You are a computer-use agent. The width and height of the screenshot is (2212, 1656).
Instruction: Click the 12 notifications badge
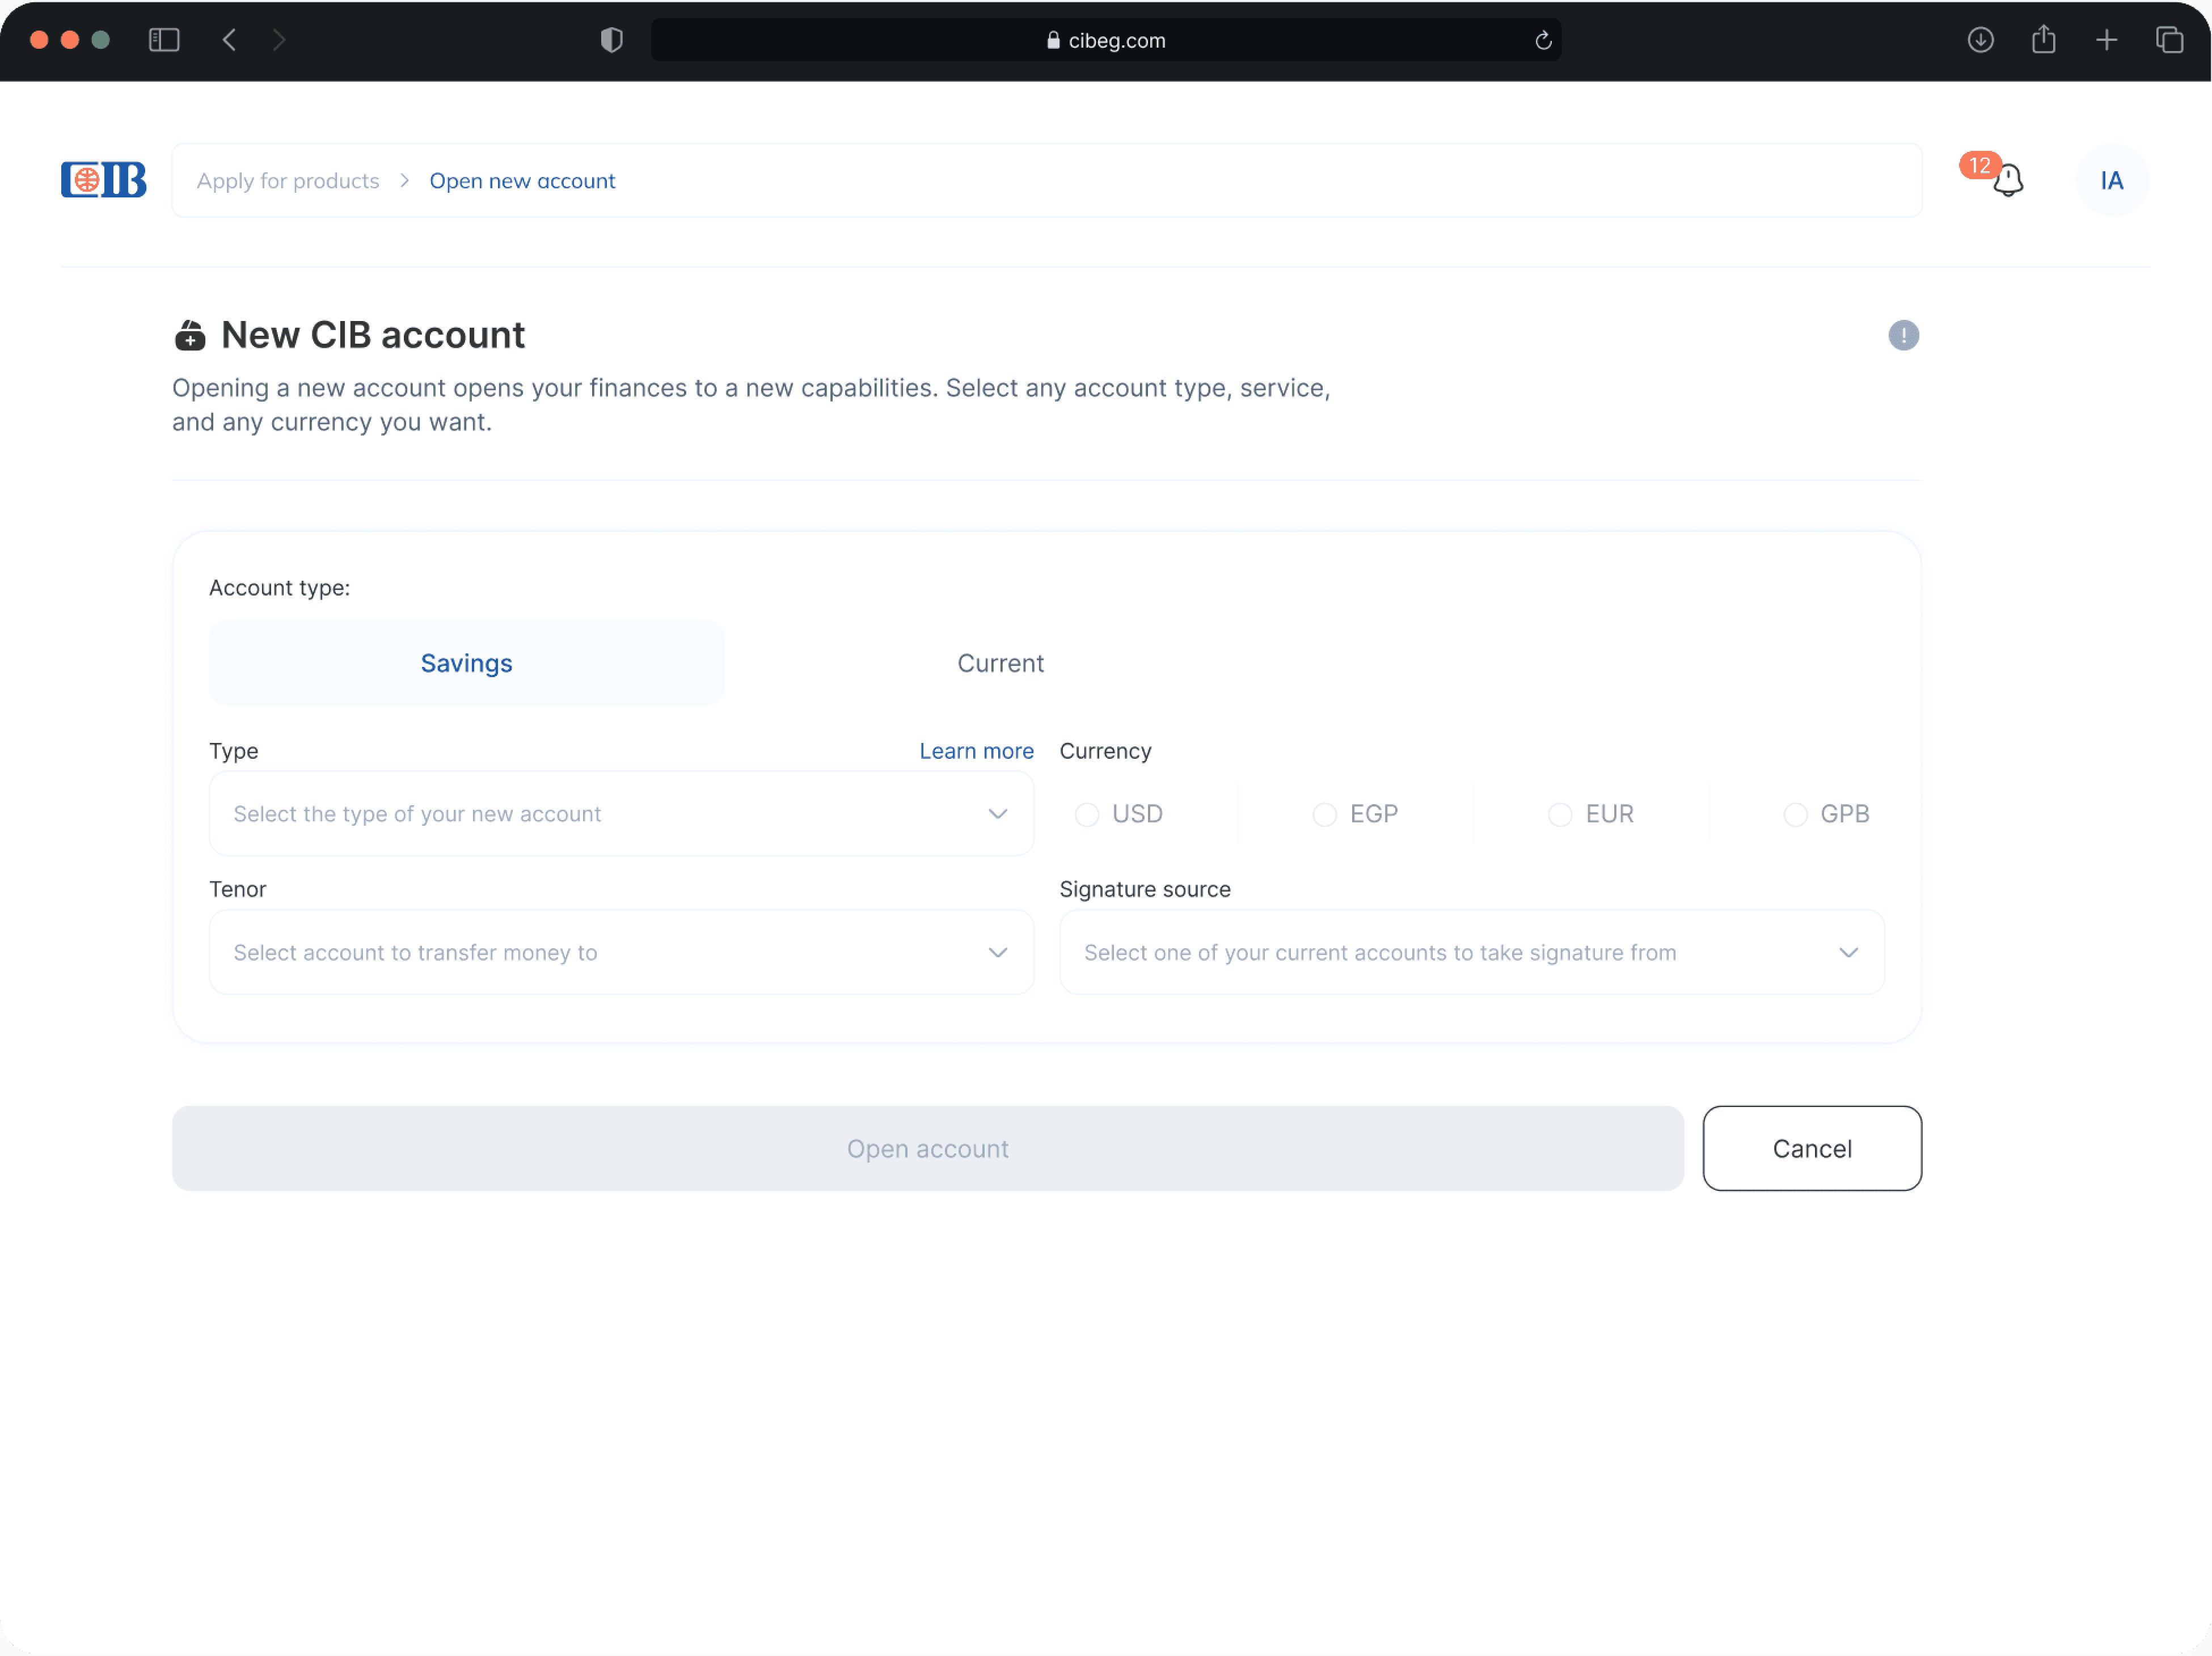[x=1979, y=165]
